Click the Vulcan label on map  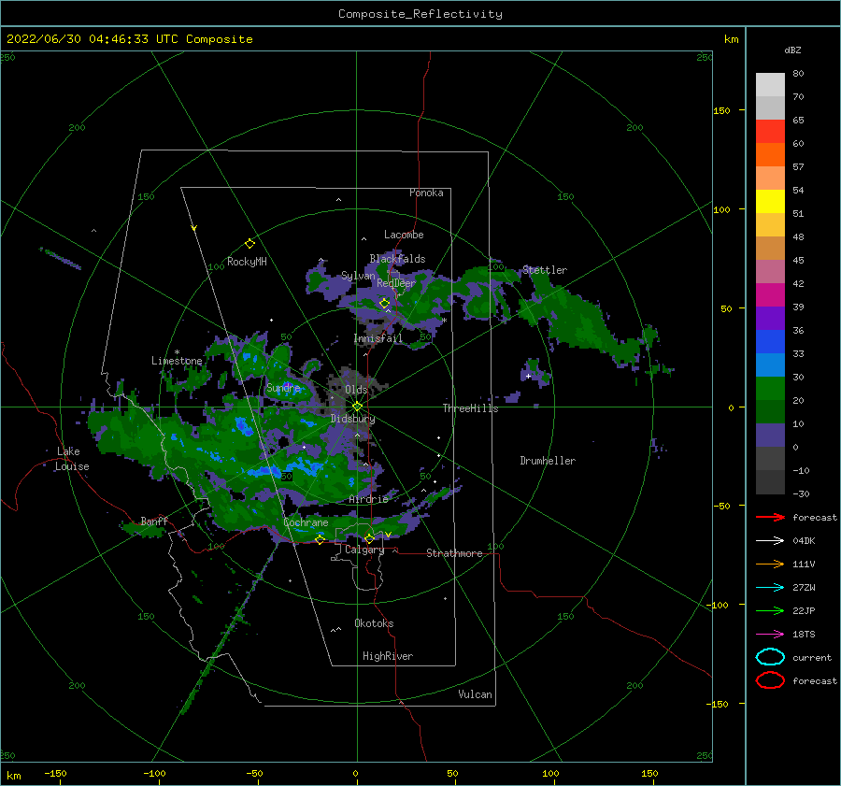click(x=475, y=694)
